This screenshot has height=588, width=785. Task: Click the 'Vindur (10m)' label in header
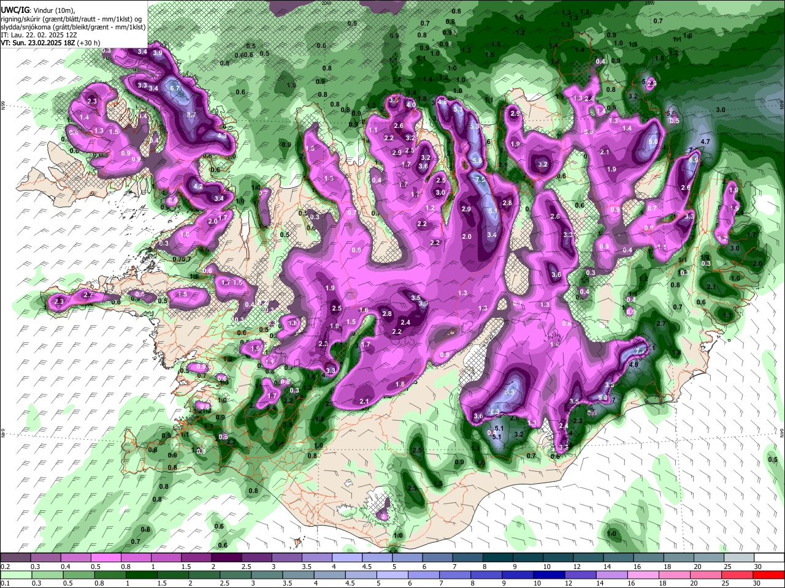(x=53, y=10)
